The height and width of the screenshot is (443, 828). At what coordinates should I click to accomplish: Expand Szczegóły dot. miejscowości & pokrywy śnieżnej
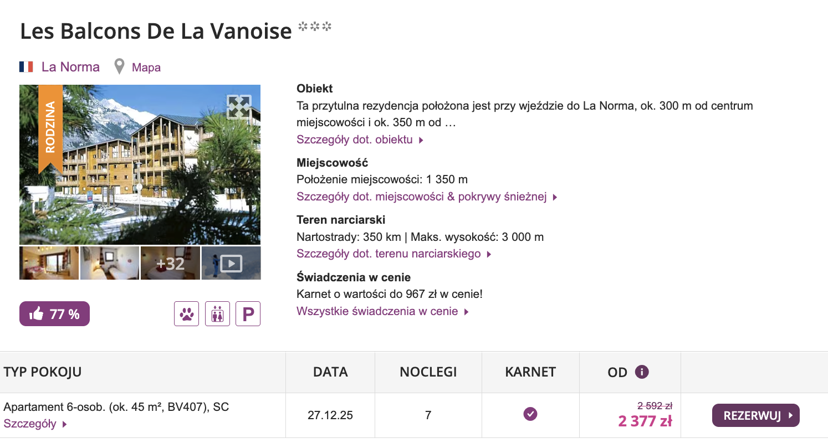[427, 197]
